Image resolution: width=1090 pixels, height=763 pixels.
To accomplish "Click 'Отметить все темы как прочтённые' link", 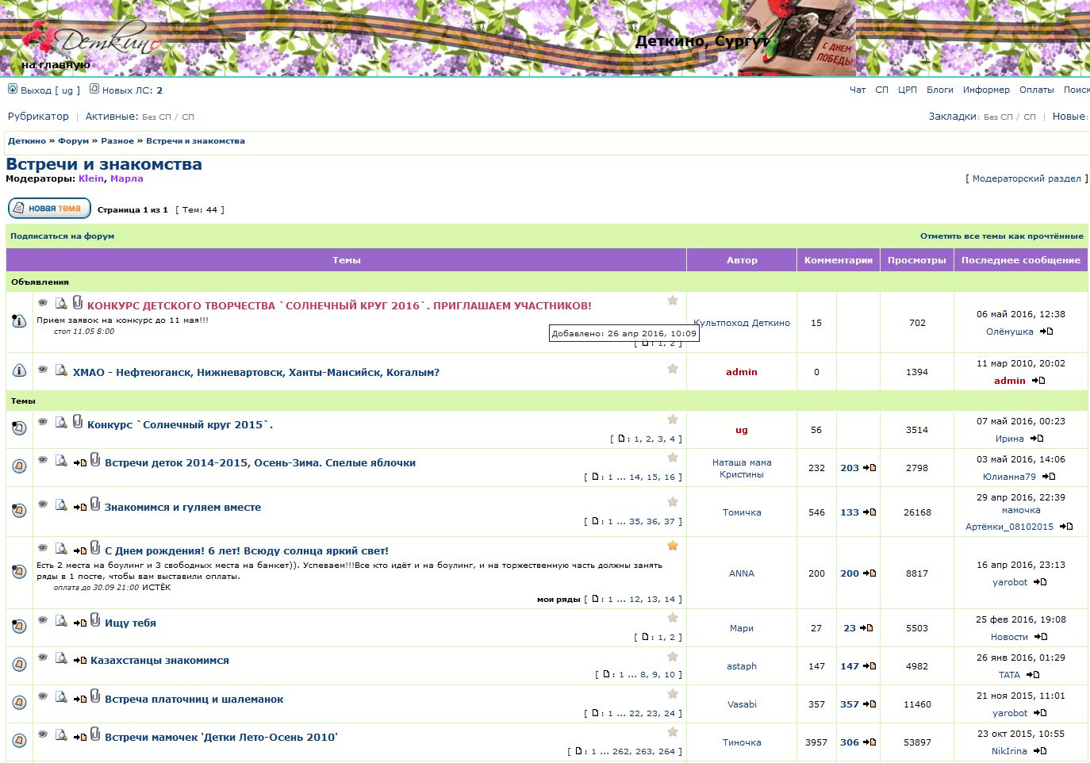I will click(1001, 236).
